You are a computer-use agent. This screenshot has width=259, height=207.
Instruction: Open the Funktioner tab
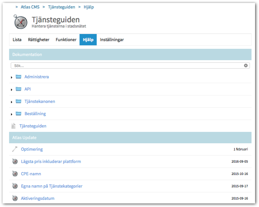coord(66,40)
